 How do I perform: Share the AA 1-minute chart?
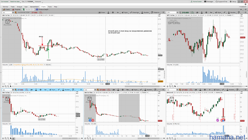(102, 12)
